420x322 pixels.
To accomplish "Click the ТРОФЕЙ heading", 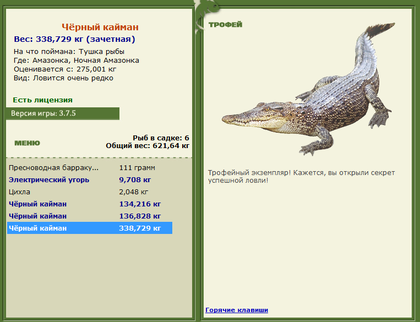I will [x=225, y=25].
